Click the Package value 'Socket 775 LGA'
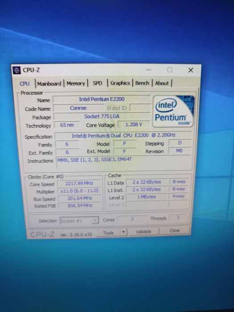 click(102, 116)
